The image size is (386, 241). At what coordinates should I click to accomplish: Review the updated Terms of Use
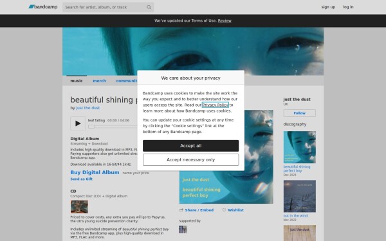point(225,21)
